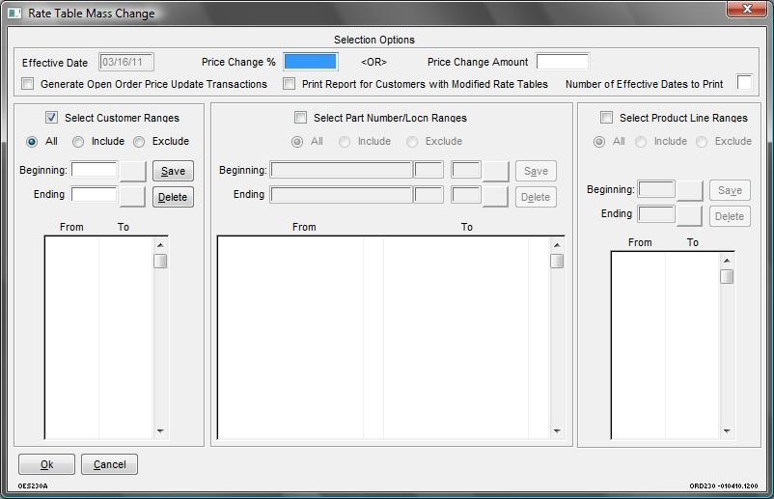774x499 pixels.
Task: Click down arrow of product line list scrollbar
Action: [727, 430]
